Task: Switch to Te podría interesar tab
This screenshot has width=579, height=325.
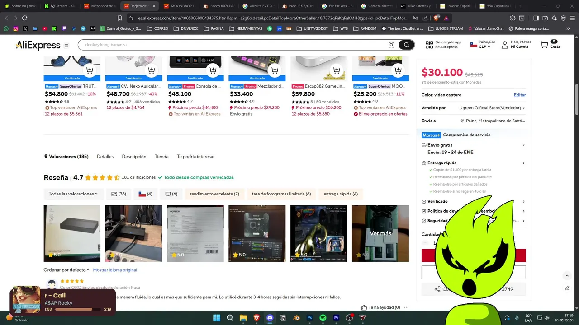Action: [195, 157]
